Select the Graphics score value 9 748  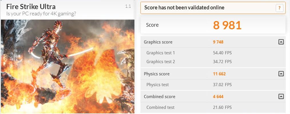(x=218, y=42)
